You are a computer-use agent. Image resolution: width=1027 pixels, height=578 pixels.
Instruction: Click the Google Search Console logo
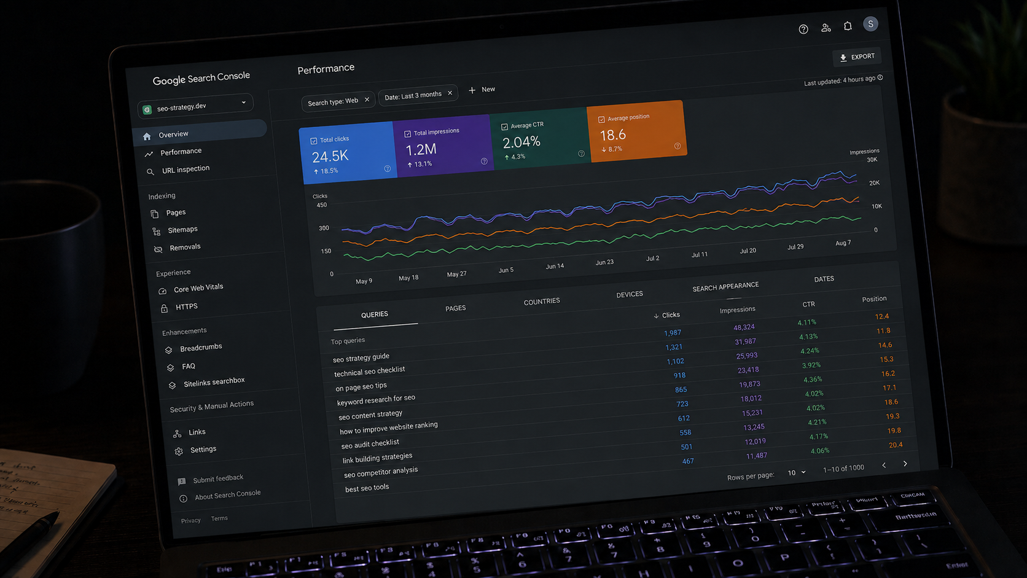pos(201,78)
